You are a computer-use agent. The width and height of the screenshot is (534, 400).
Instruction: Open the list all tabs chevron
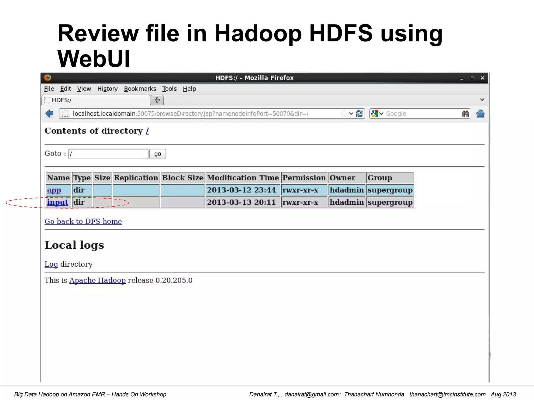(482, 100)
